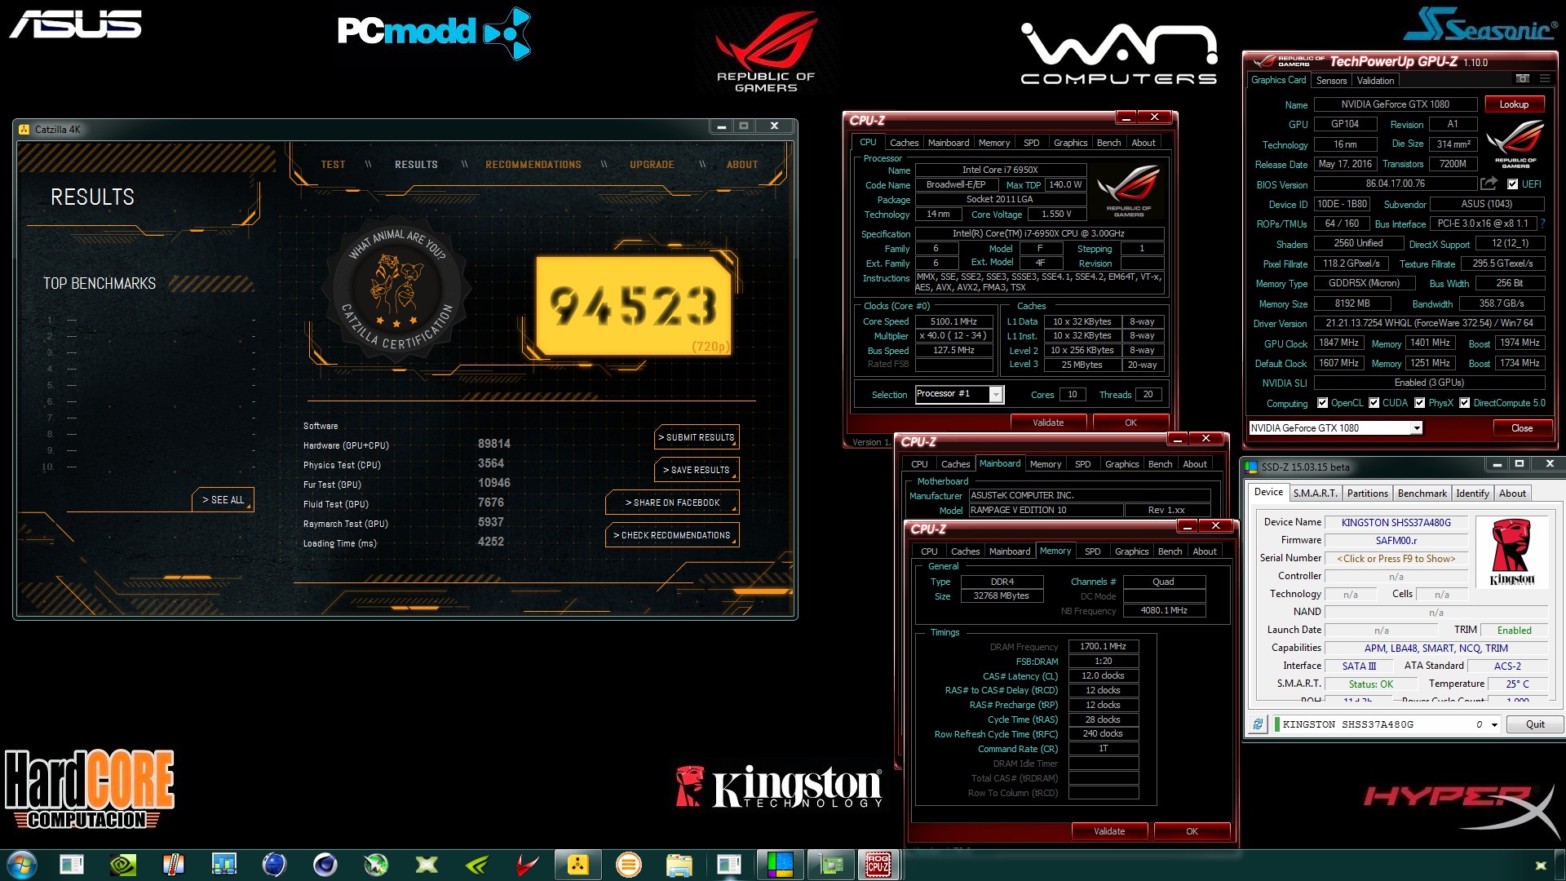Image resolution: width=1566 pixels, height=881 pixels.
Task: Open the GPU selector dropdown in GPU-Z
Action: click(1417, 428)
